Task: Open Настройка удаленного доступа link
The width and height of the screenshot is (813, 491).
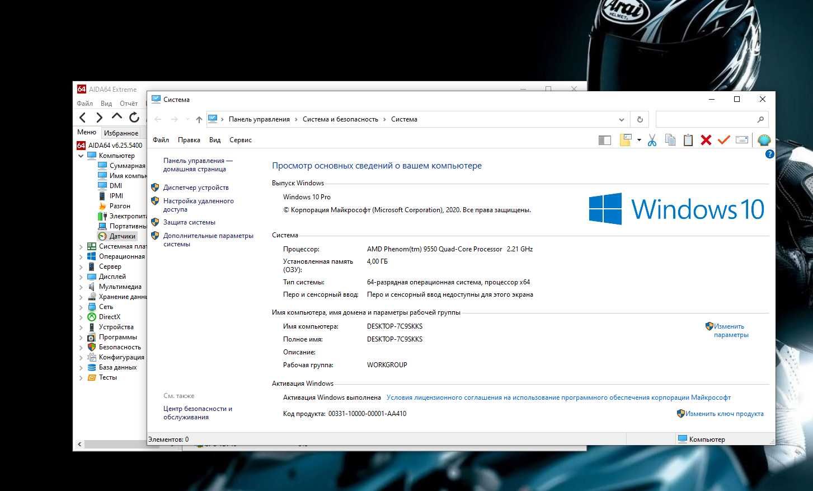Action: [x=199, y=205]
